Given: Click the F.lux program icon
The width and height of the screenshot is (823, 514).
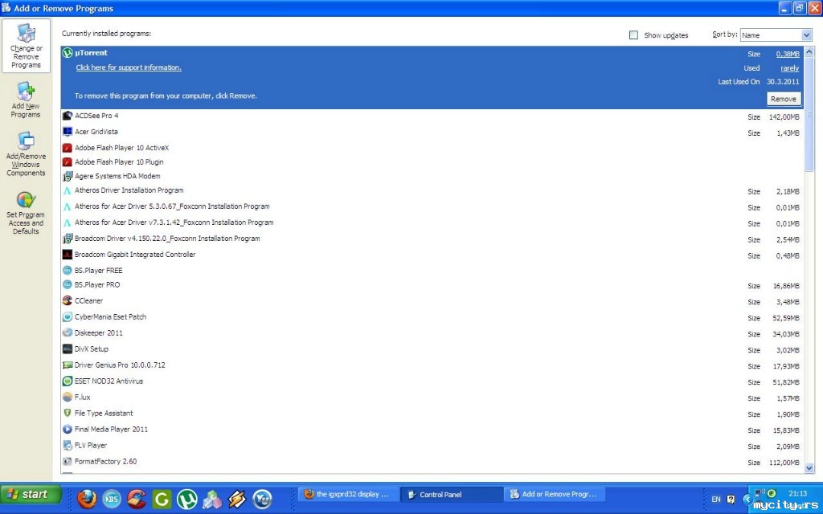Looking at the screenshot, I should 68,398.
